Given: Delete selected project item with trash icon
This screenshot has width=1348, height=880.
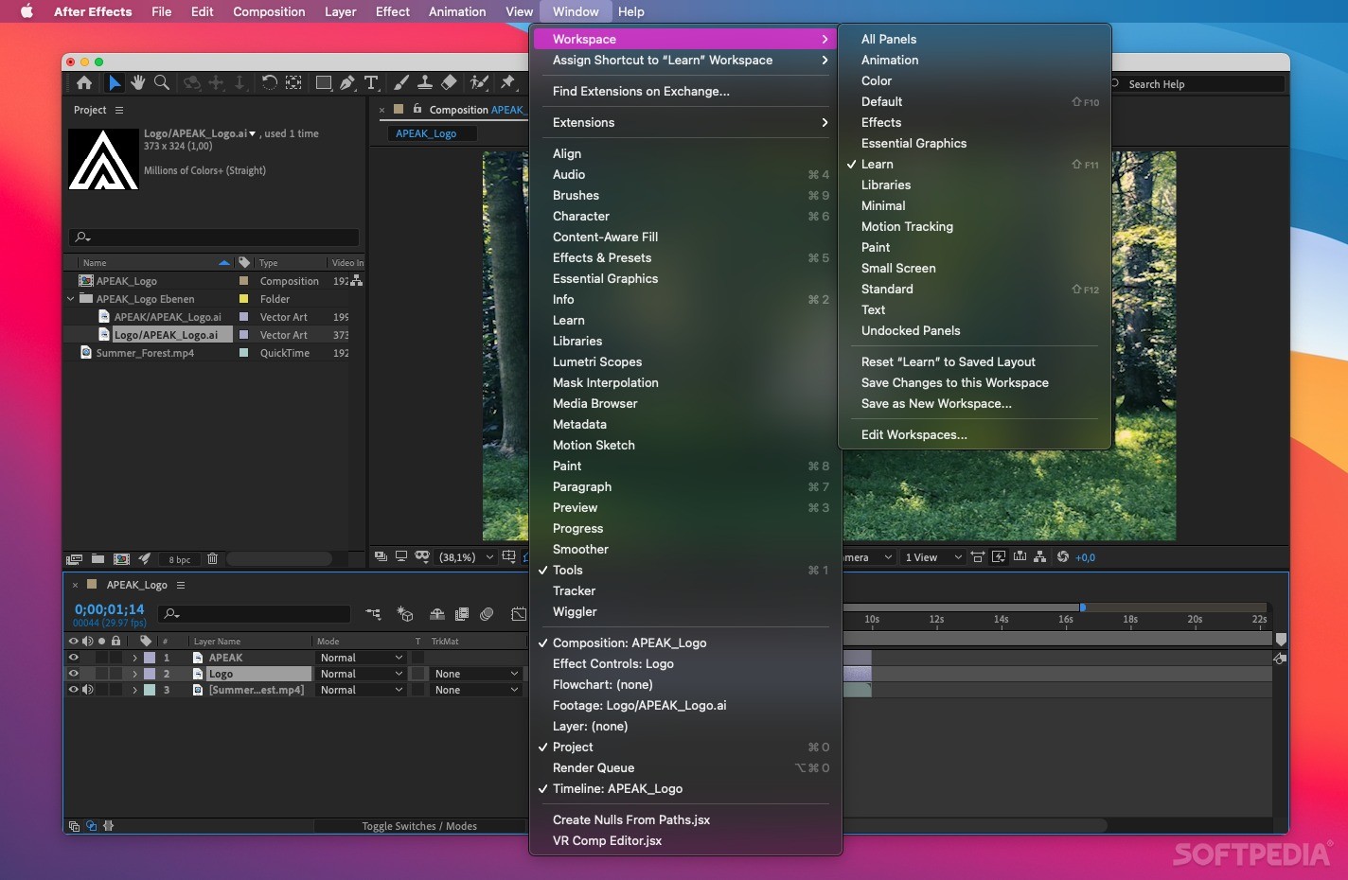Looking at the screenshot, I should 212,559.
